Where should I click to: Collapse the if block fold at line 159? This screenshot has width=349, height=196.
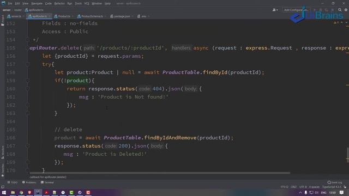(x=28, y=81)
